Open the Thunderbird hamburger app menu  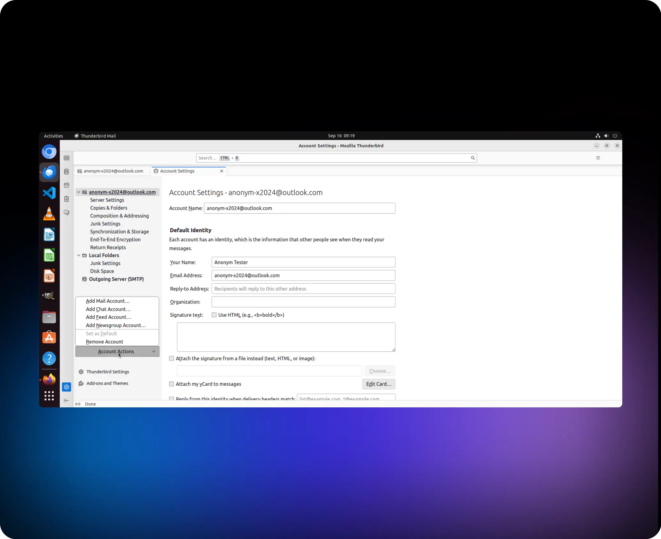pos(598,158)
